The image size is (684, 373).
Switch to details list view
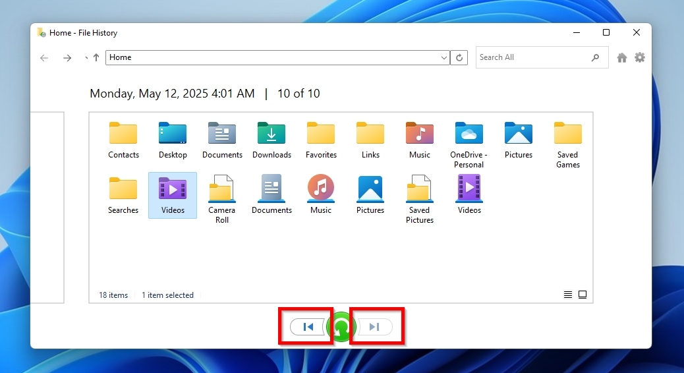(568, 295)
